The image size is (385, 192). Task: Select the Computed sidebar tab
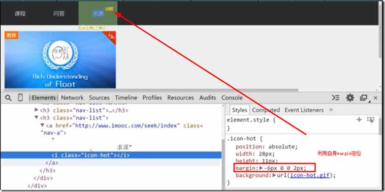(x=266, y=110)
